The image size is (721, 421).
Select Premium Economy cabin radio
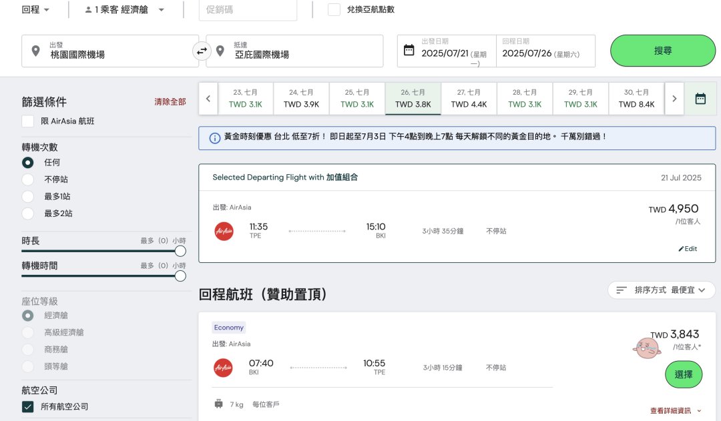pyautogui.click(x=27, y=332)
